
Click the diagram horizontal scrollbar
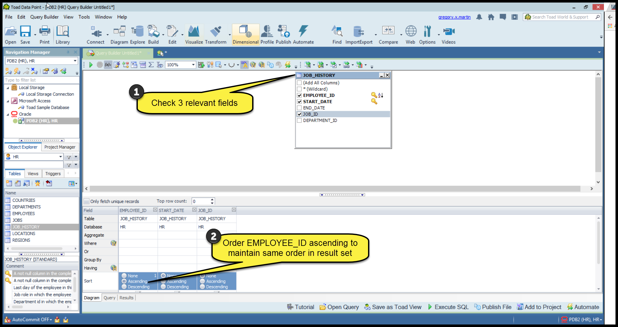coord(335,189)
